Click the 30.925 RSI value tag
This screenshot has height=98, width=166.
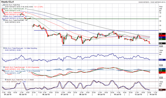click(x=162, y=60)
